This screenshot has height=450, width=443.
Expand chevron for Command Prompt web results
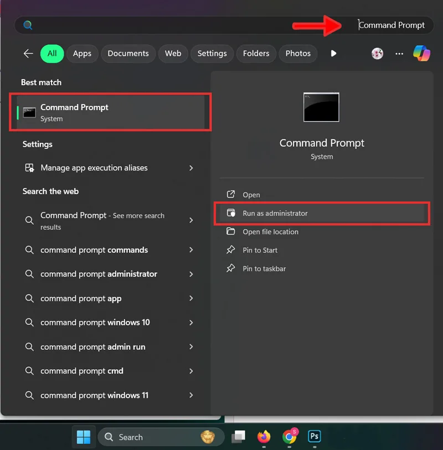191,220
